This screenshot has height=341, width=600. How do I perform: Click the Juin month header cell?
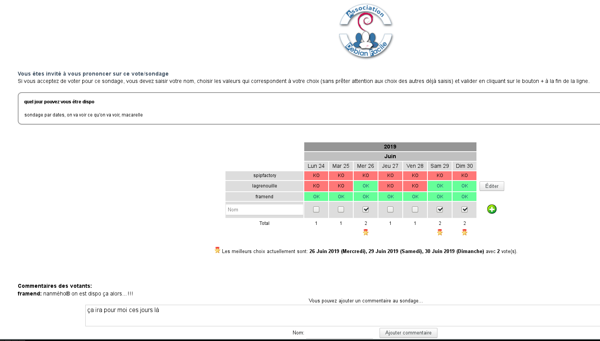click(390, 156)
